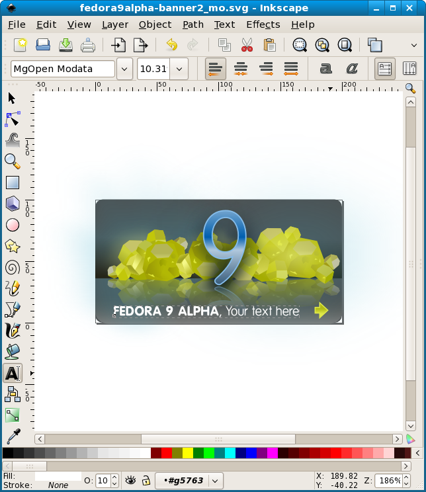Select the Ellipse tool
The width and height of the screenshot is (426, 492).
click(13, 225)
